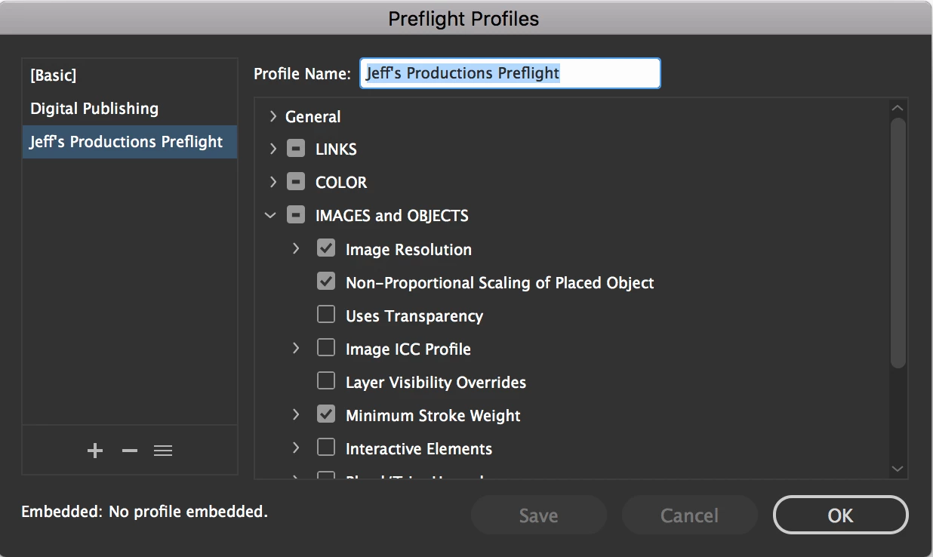Uncheck the Image Resolution checkbox

[326, 248]
